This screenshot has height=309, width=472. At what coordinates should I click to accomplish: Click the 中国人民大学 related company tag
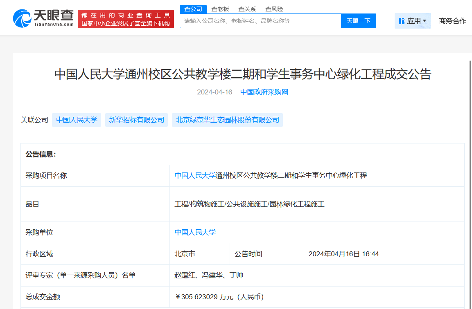(77, 120)
